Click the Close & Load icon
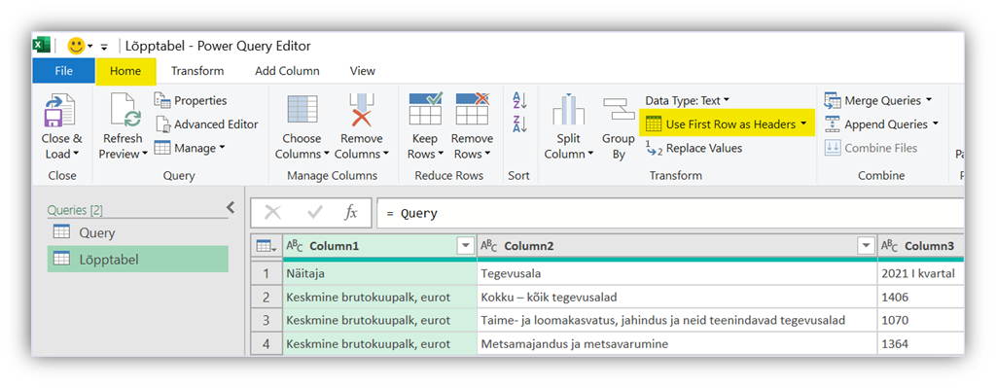 (59, 110)
